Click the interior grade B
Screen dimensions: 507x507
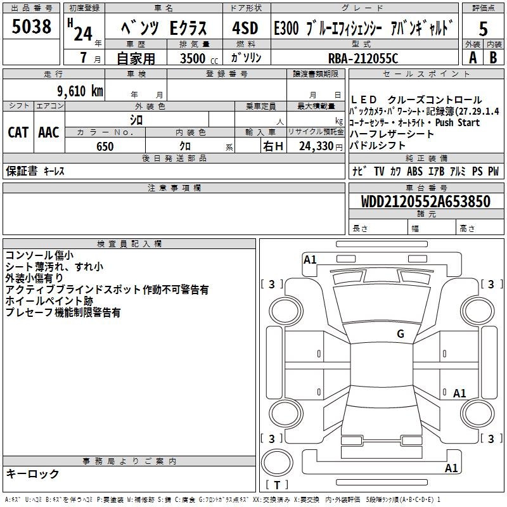click(493, 58)
